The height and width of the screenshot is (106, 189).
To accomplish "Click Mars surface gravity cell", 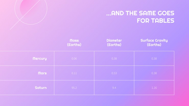I will pyautogui.click(x=154, y=73).
